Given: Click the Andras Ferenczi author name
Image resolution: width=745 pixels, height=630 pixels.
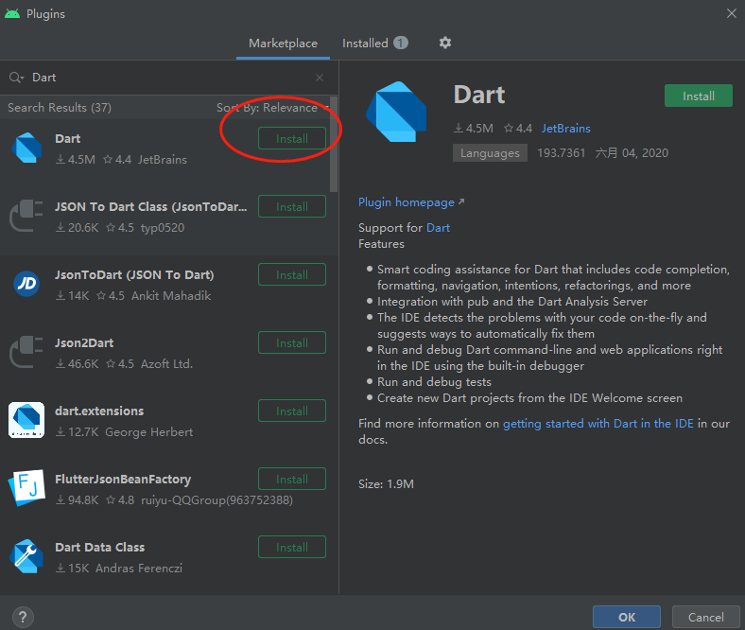Looking at the screenshot, I should pos(139,569).
